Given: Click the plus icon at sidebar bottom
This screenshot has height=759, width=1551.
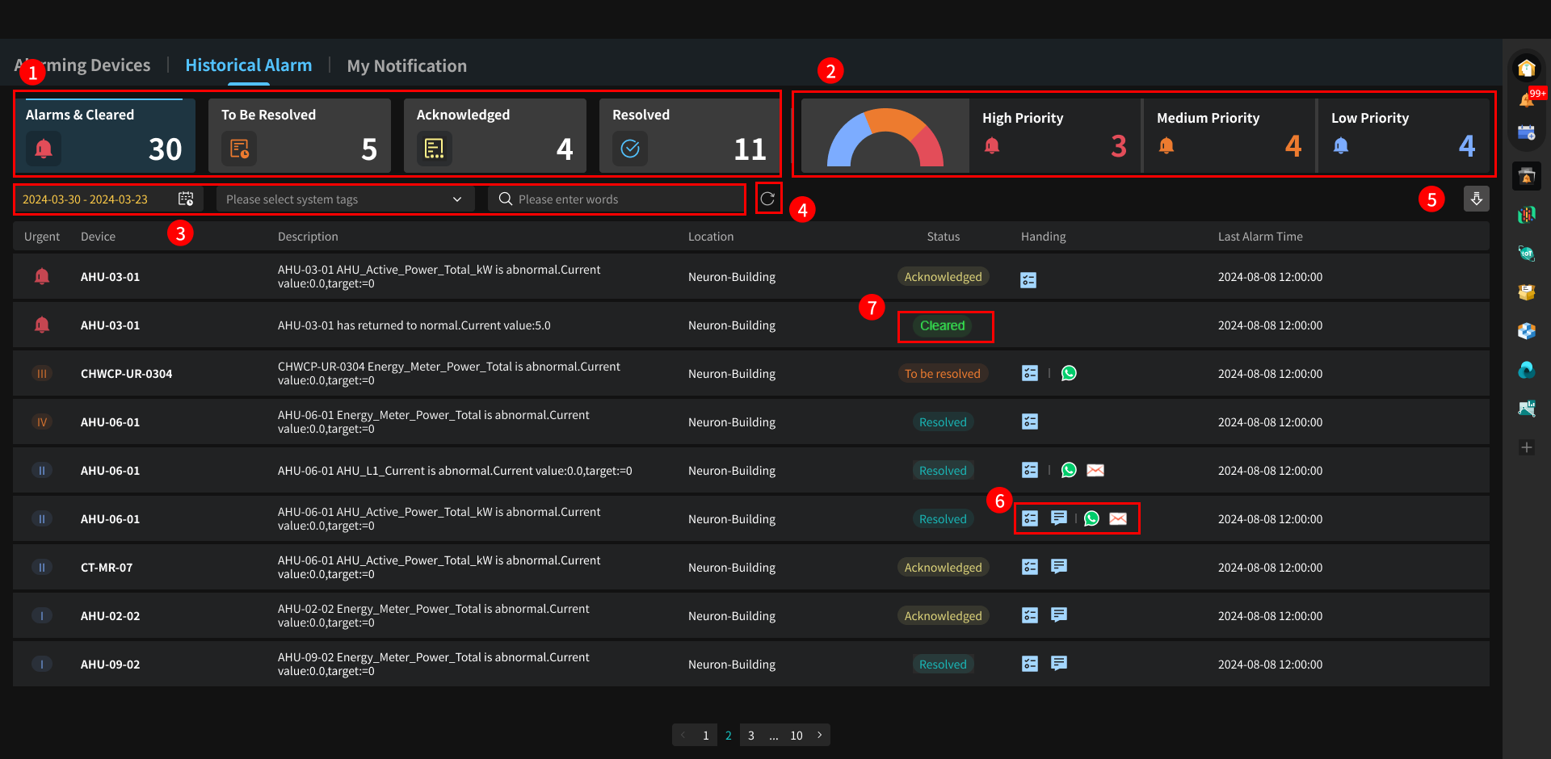Looking at the screenshot, I should pos(1526,447).
